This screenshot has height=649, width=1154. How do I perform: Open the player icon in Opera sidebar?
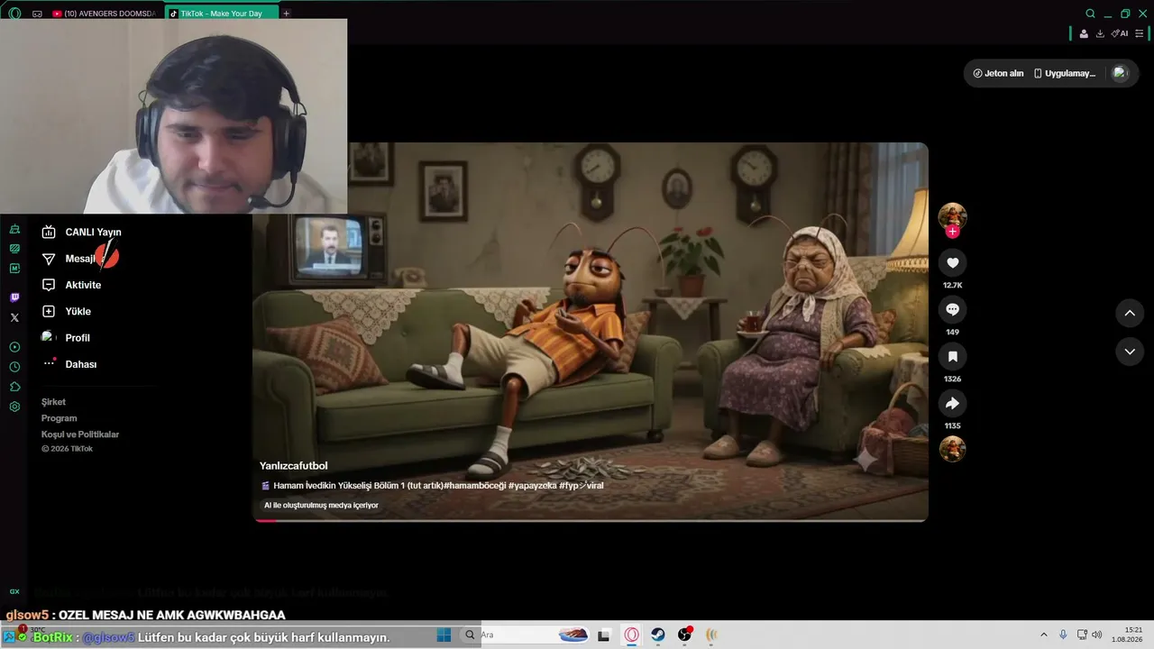[14, 347]
